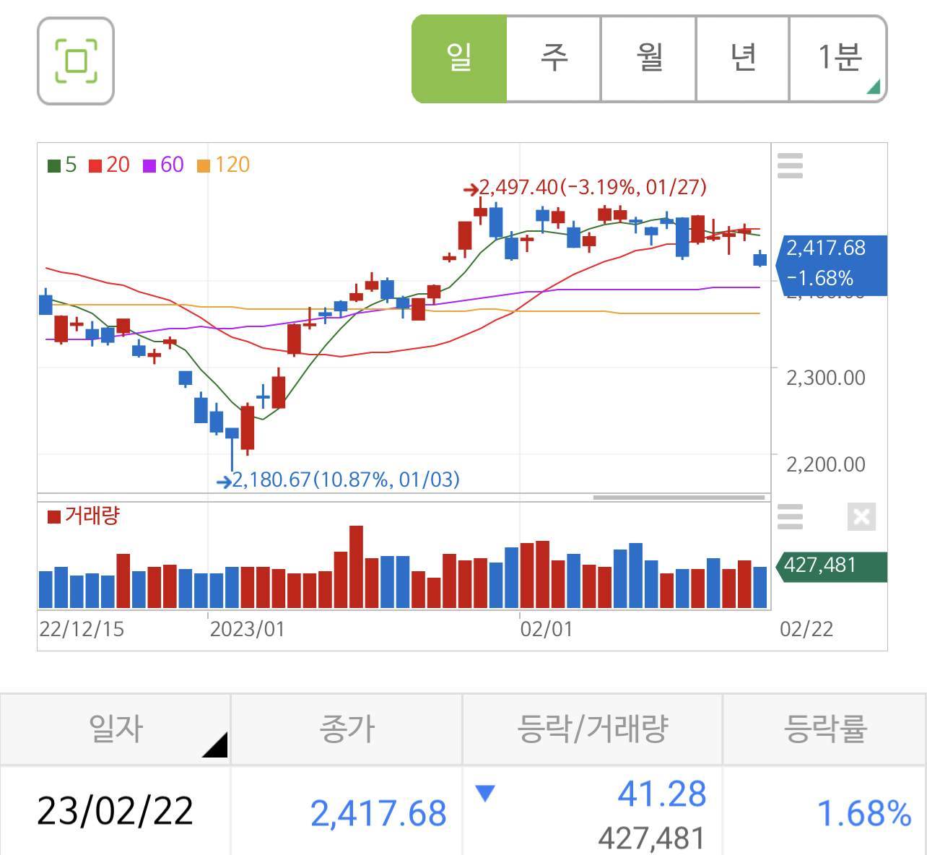
Task: Click the 2,180.67 low price annotation
Action: click(x=339, y=479)
